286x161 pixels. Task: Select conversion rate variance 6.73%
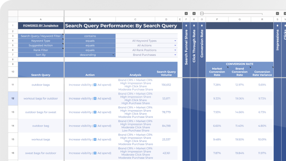pyautogui.click(x=262, y=112)
